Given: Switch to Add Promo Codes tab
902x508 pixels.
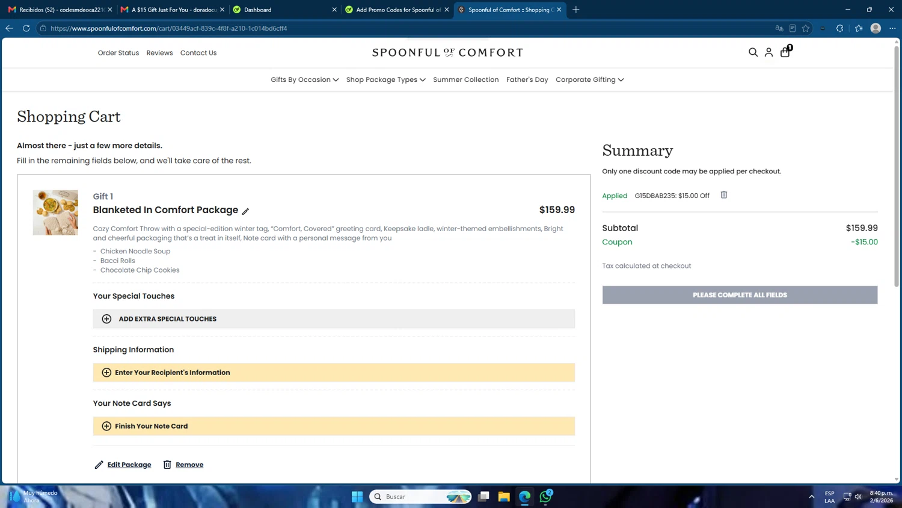Looking at the screenshot, I should pos(397,10).
